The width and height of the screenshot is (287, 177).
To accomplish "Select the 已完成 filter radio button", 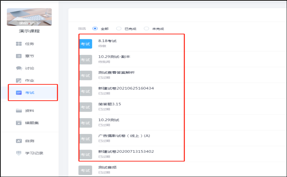I will 119,29.
